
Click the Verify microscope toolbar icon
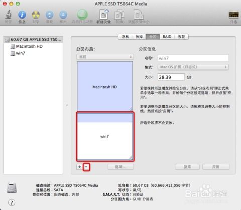8,15
